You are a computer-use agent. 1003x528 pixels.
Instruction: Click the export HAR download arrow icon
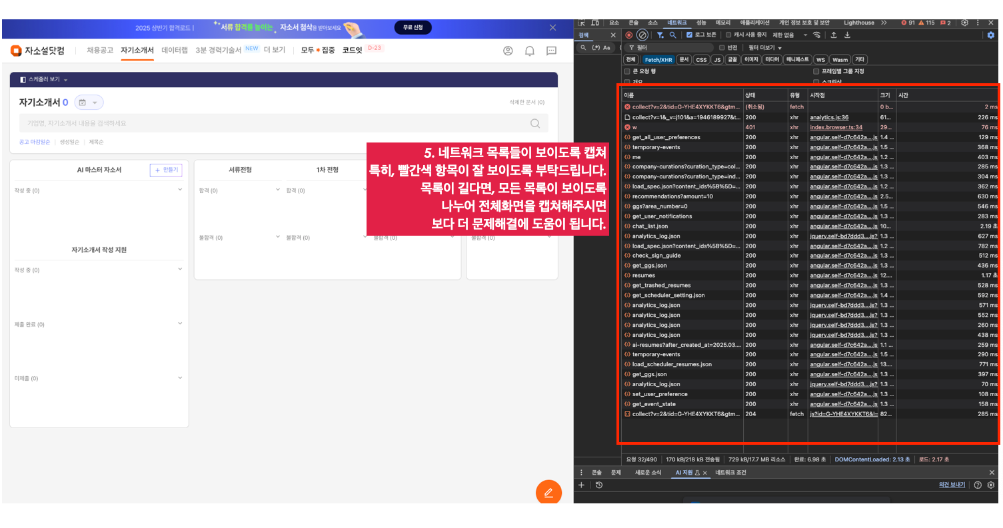click(x=847, y=35)
